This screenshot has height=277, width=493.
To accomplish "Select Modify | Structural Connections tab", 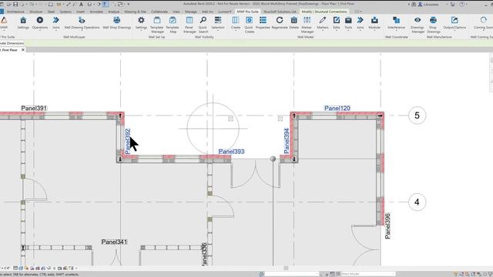I will (x=324, y=12).
